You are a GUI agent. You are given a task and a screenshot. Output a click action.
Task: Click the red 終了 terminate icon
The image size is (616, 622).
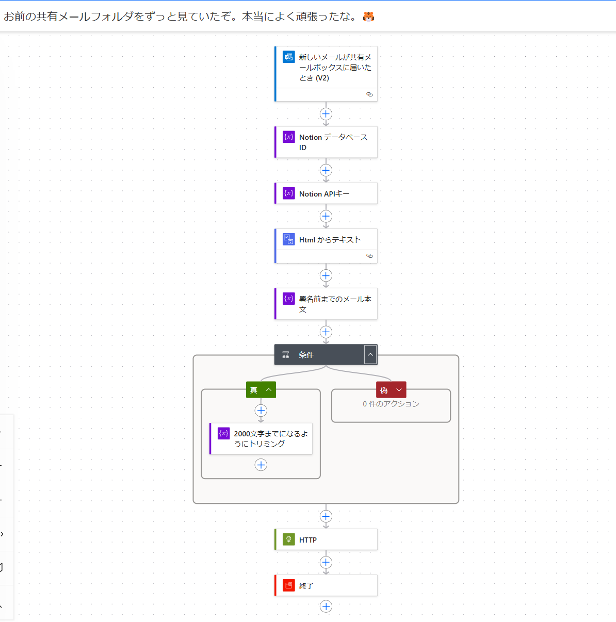click(x=289, y=585)
